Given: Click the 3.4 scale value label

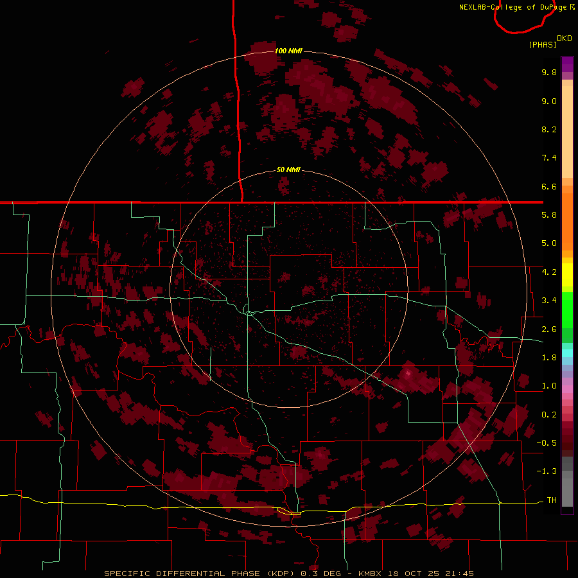Looking at the screenshot, I should pos(549,301).
